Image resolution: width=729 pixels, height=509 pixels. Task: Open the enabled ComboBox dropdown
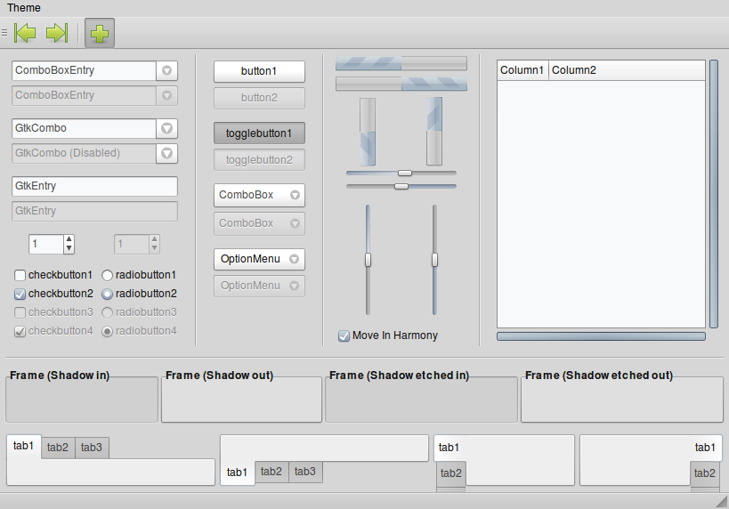(259, 195)
